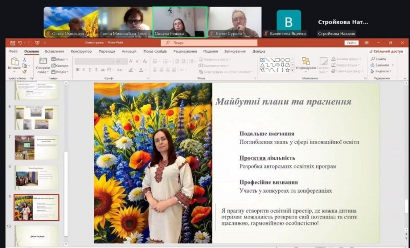Switch to the Вставлення ribbon tab
Viewport: 410px width, 248px height.
(54, 51)
